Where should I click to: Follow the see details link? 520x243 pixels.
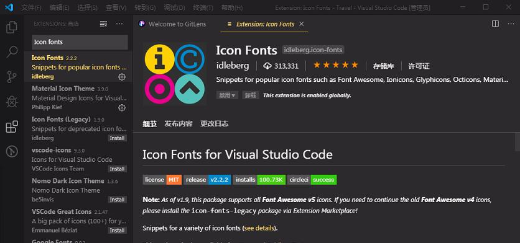coord(259,228)
